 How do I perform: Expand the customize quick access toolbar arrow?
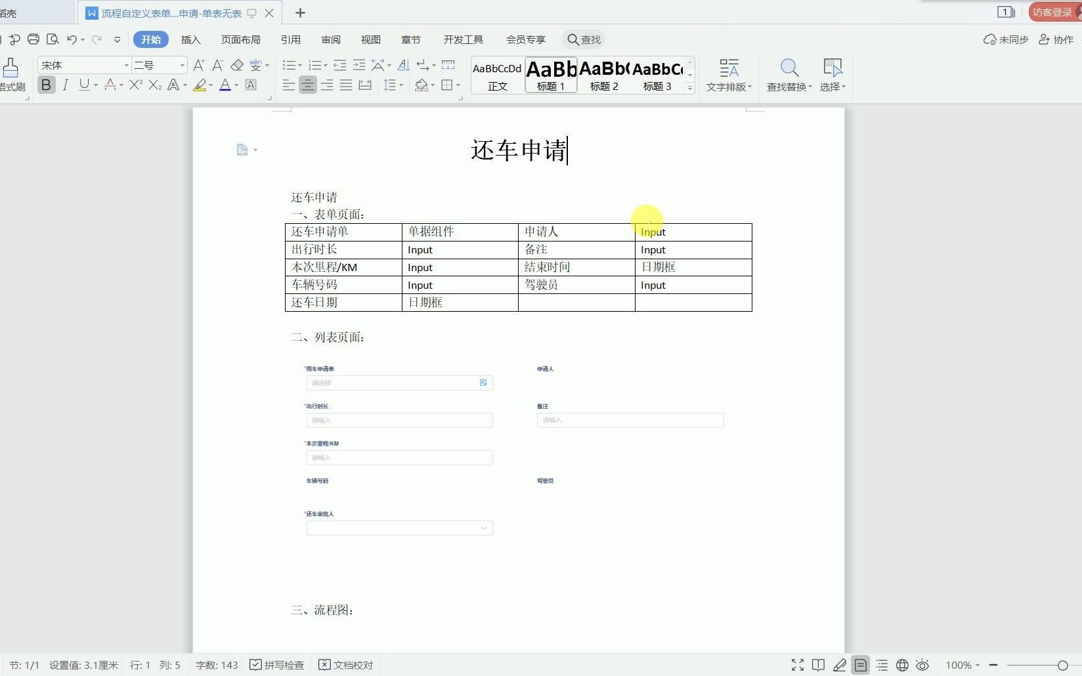[x=117, y=39]
